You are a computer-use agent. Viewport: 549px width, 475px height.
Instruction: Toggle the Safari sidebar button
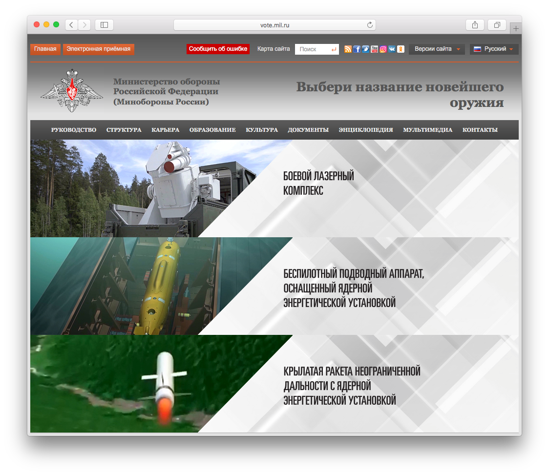tap(104, 25)
